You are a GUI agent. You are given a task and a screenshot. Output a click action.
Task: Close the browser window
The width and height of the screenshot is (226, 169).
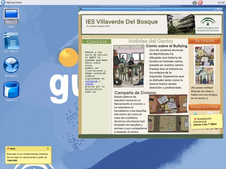[x=221, y=9]
